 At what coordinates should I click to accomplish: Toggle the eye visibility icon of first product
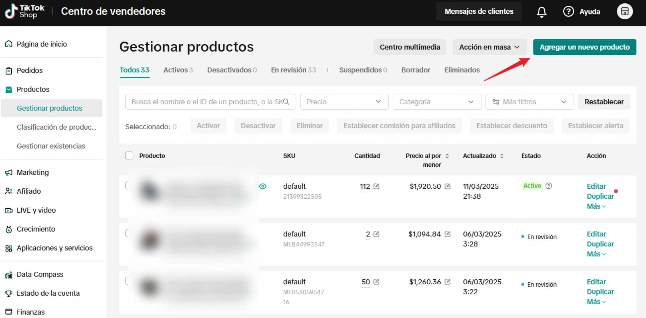tap(263, 186)
